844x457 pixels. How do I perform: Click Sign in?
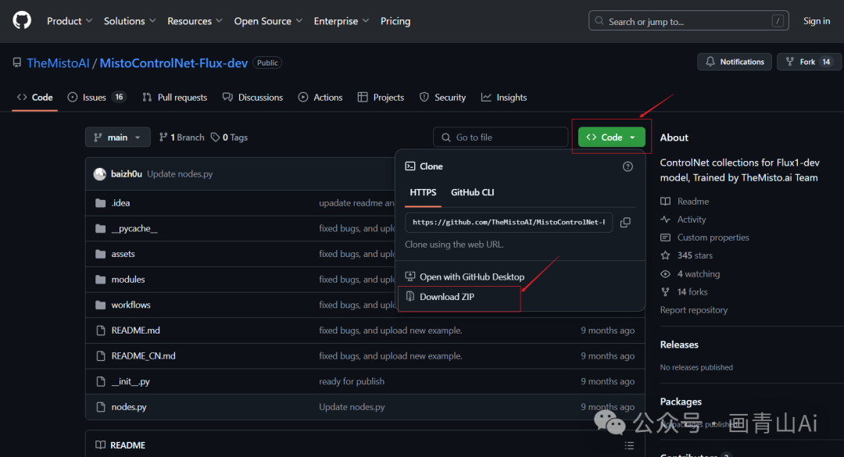click(x=816, y=21)
